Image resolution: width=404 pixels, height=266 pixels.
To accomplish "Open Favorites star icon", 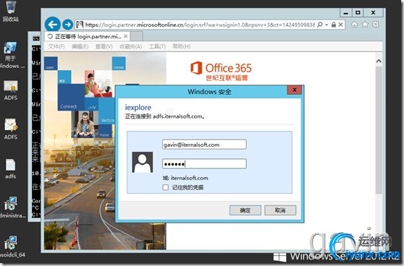I will (365, 25).
